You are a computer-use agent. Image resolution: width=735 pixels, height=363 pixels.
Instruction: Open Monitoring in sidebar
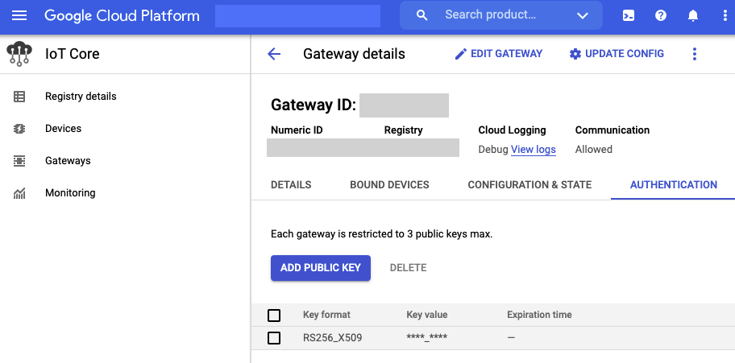click(70, 193)
